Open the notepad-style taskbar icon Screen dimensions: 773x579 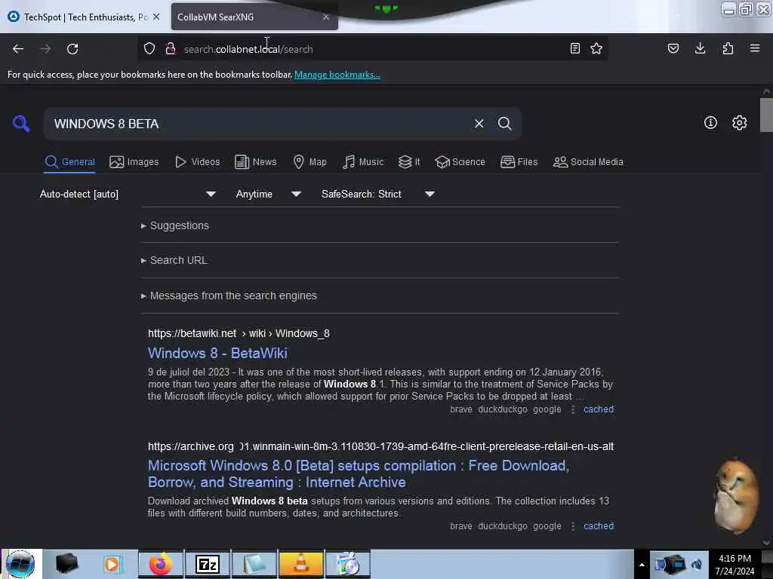tap(254, 564)
